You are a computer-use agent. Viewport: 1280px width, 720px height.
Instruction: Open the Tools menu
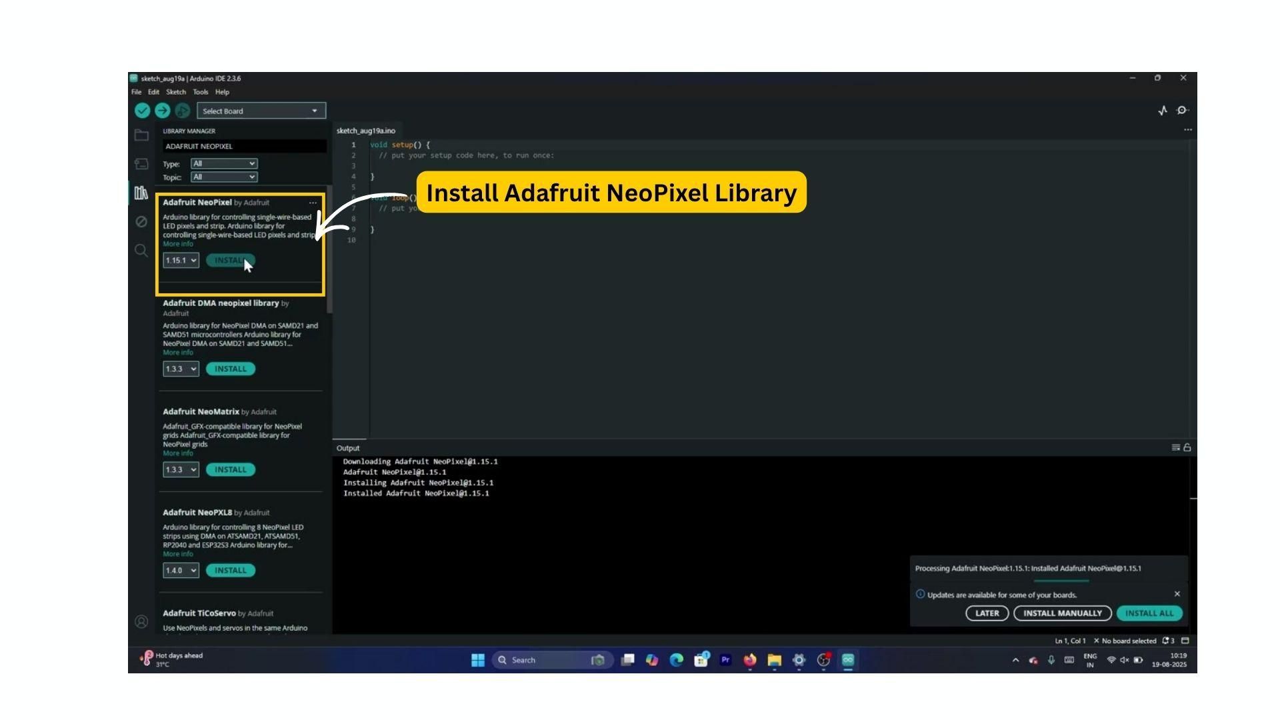[x=201, y=92]
